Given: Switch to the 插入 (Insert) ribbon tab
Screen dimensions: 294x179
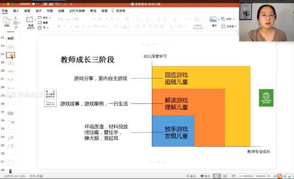Looking at the screenshot, I should [x=16, y=11].
